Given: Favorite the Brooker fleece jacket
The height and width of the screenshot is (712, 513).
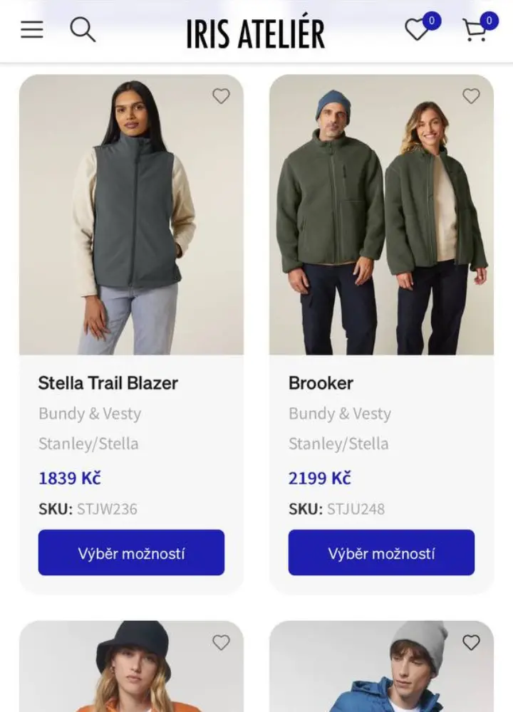Looking at the screenshot, I should [x=471, y=96].
